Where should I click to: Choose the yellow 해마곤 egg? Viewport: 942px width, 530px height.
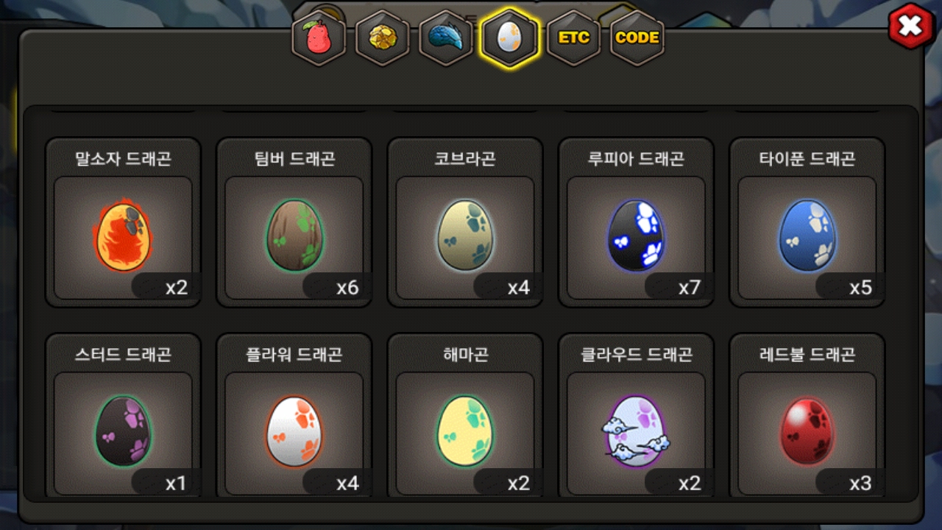[465, 431]
